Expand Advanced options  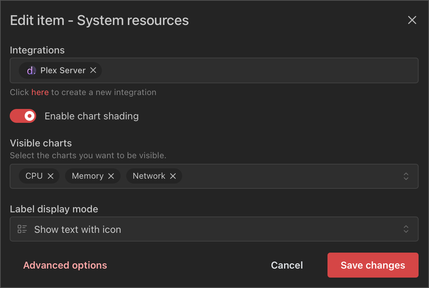pos(65,265)
